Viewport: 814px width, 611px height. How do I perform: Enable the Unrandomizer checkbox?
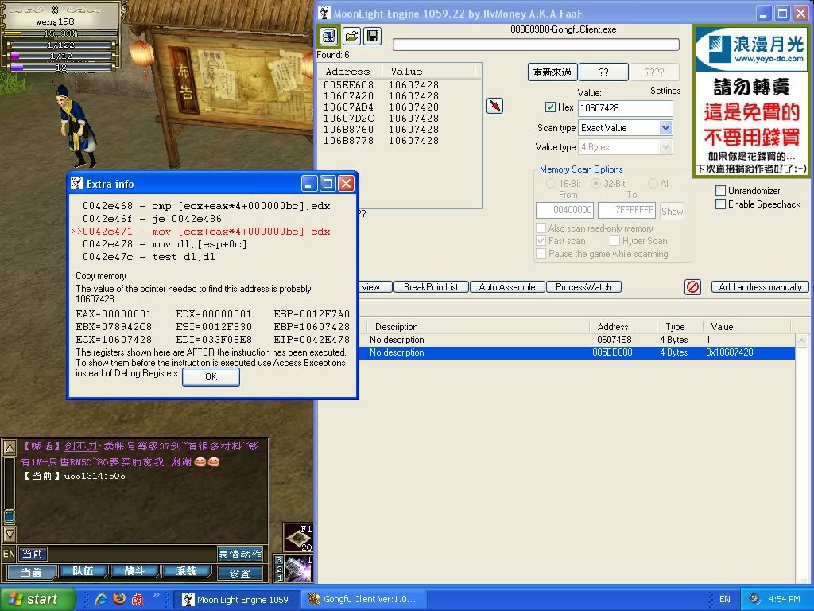[720, 191]
